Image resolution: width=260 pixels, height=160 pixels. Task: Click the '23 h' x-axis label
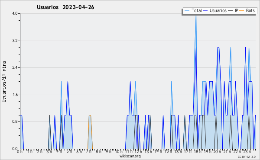click(247, 151)
